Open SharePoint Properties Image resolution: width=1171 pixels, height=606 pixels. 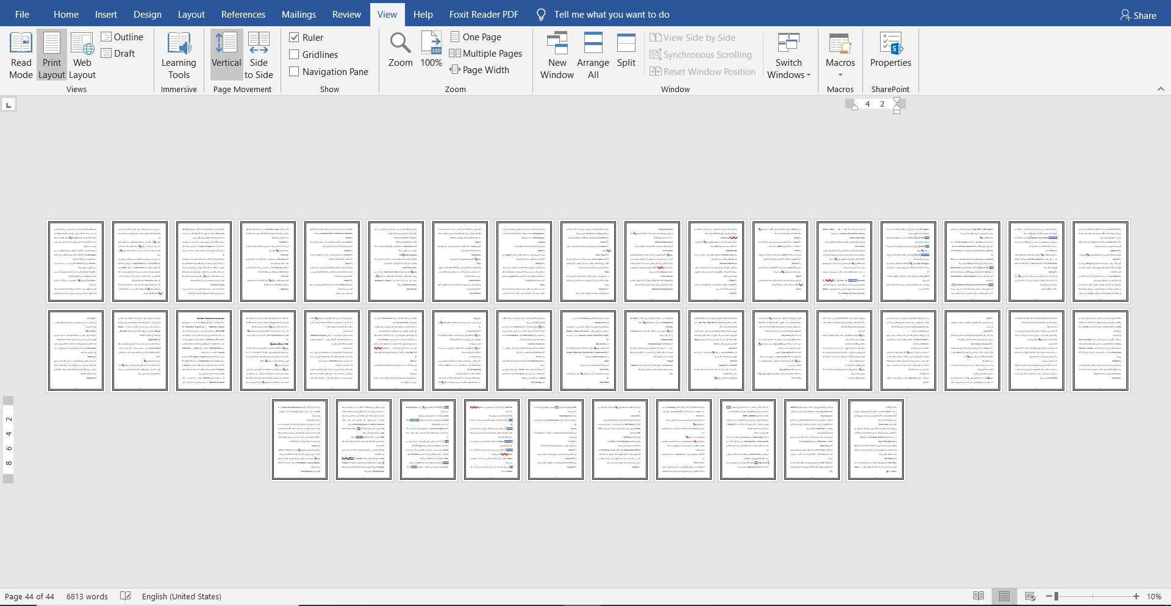click(x=890, y=49)
